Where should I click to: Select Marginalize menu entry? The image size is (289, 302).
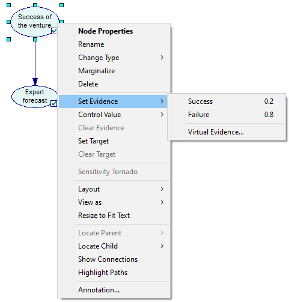(x=96, y=71)
